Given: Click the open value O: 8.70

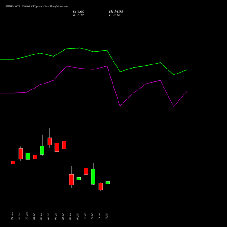Looking at the screenshot, I should 79,15.
